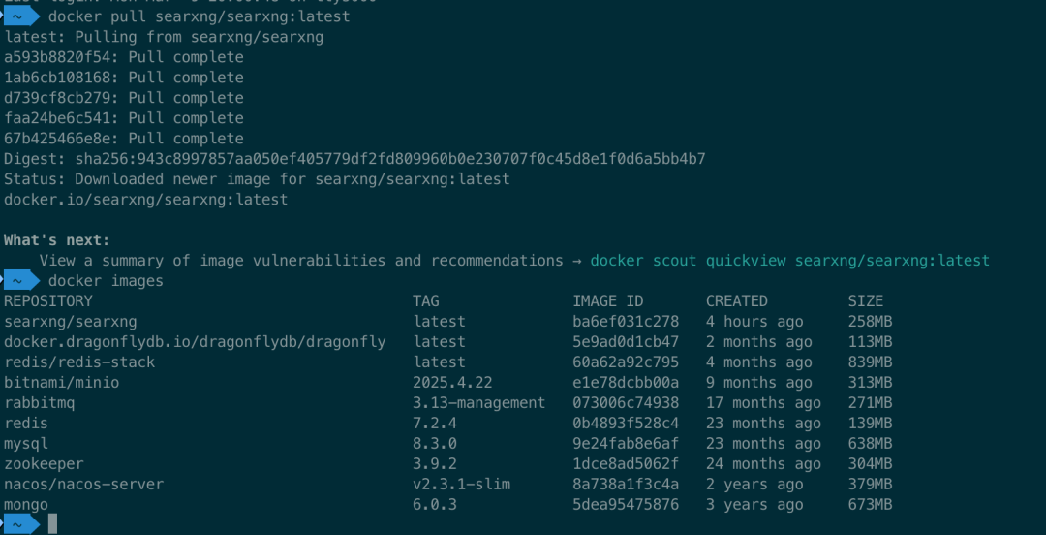Click the '4 hours ago' created value

(754, 322)
